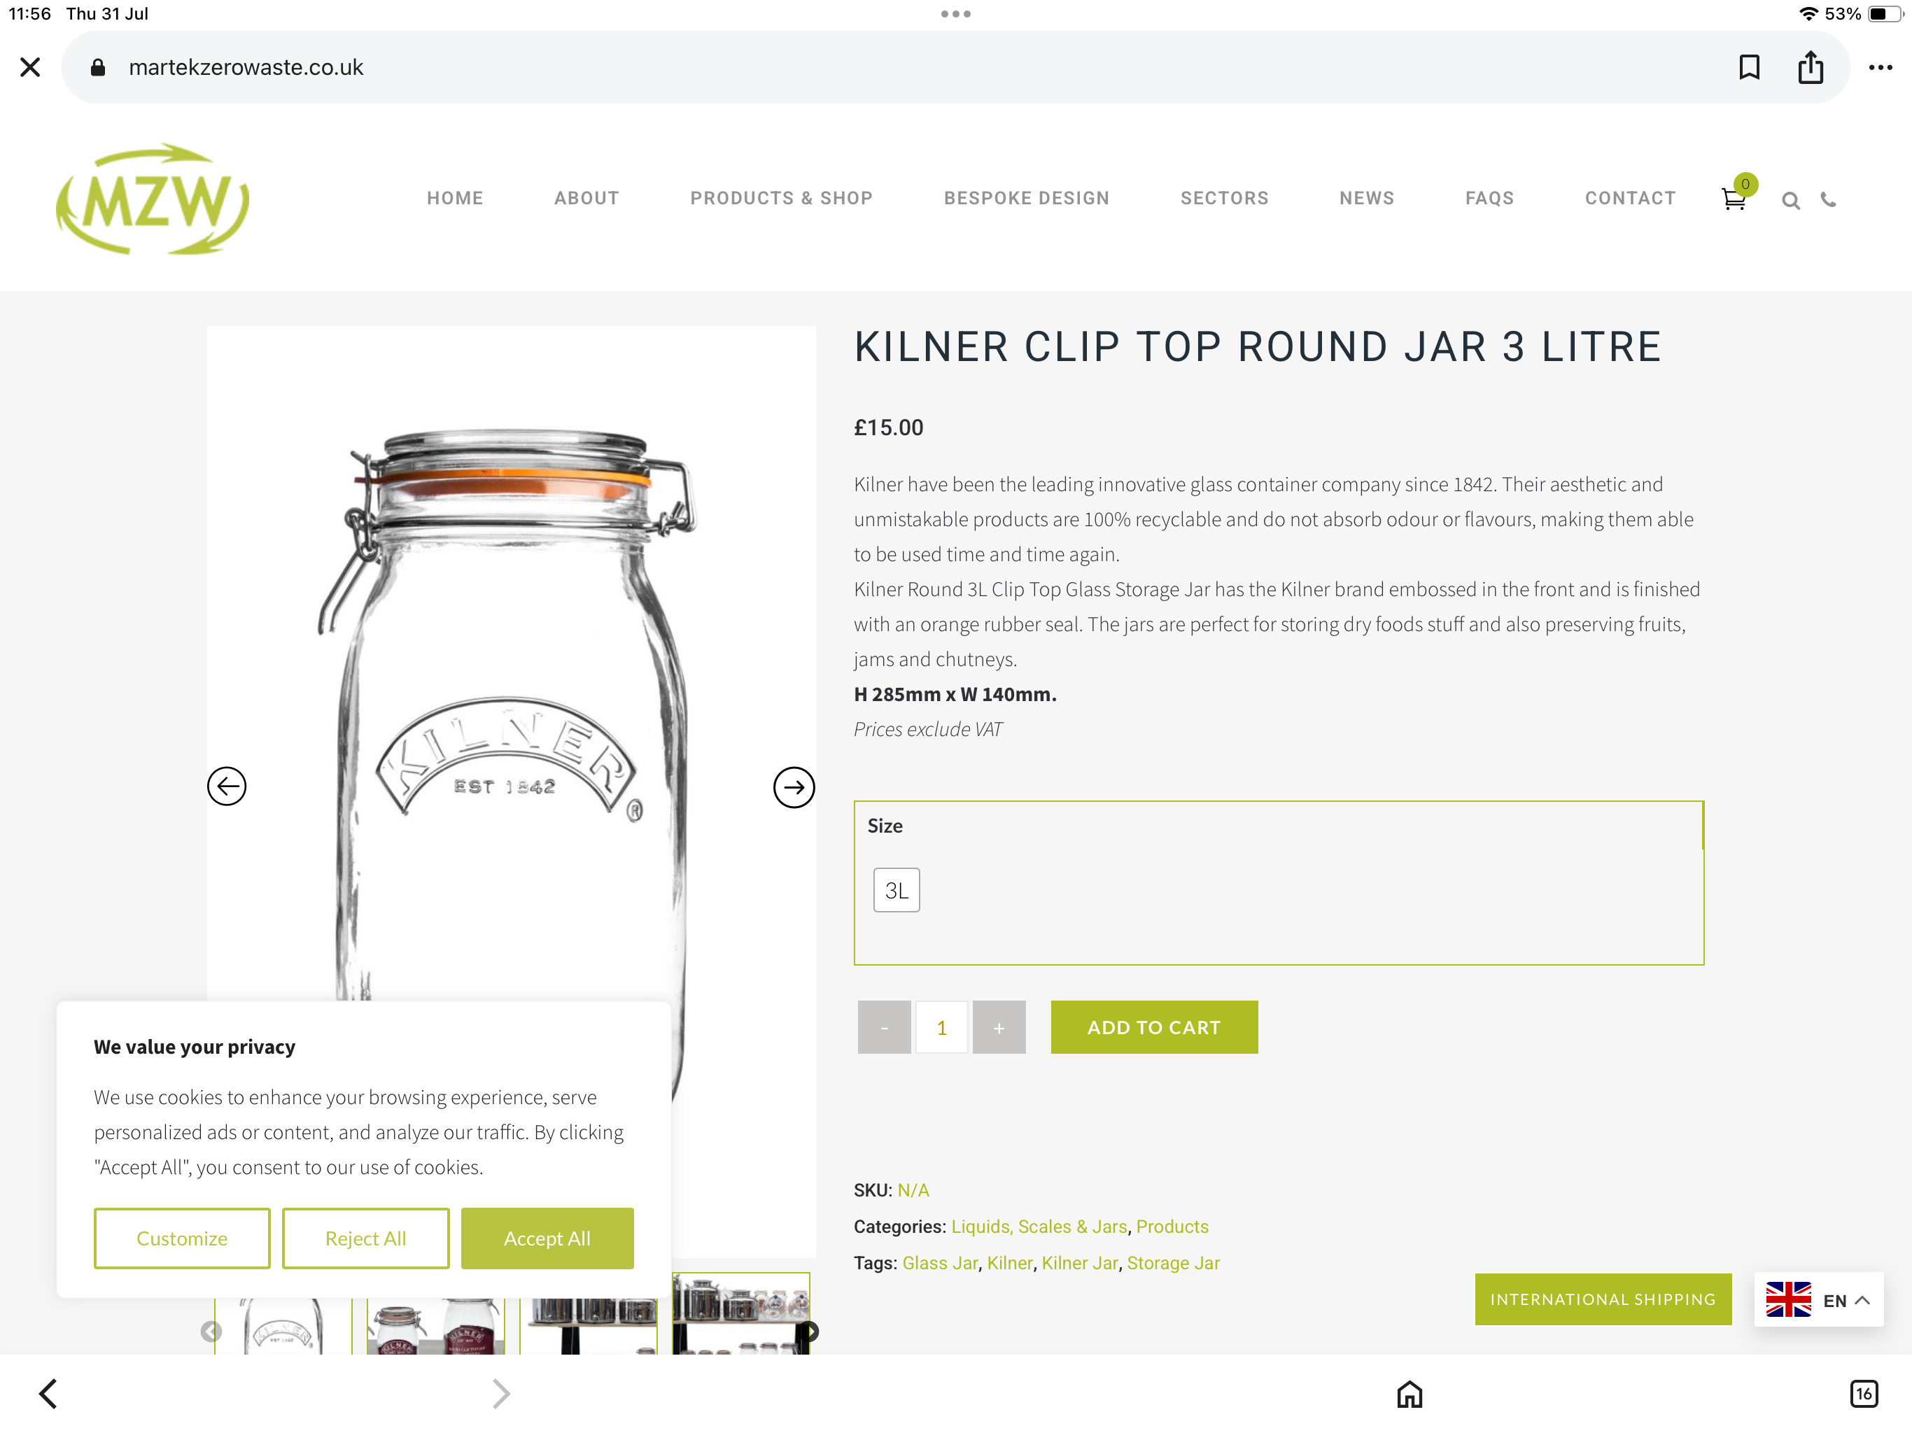Click Add to Cart button
Screen dimensions: 1912x1433
click(x=1154, y=1028)
